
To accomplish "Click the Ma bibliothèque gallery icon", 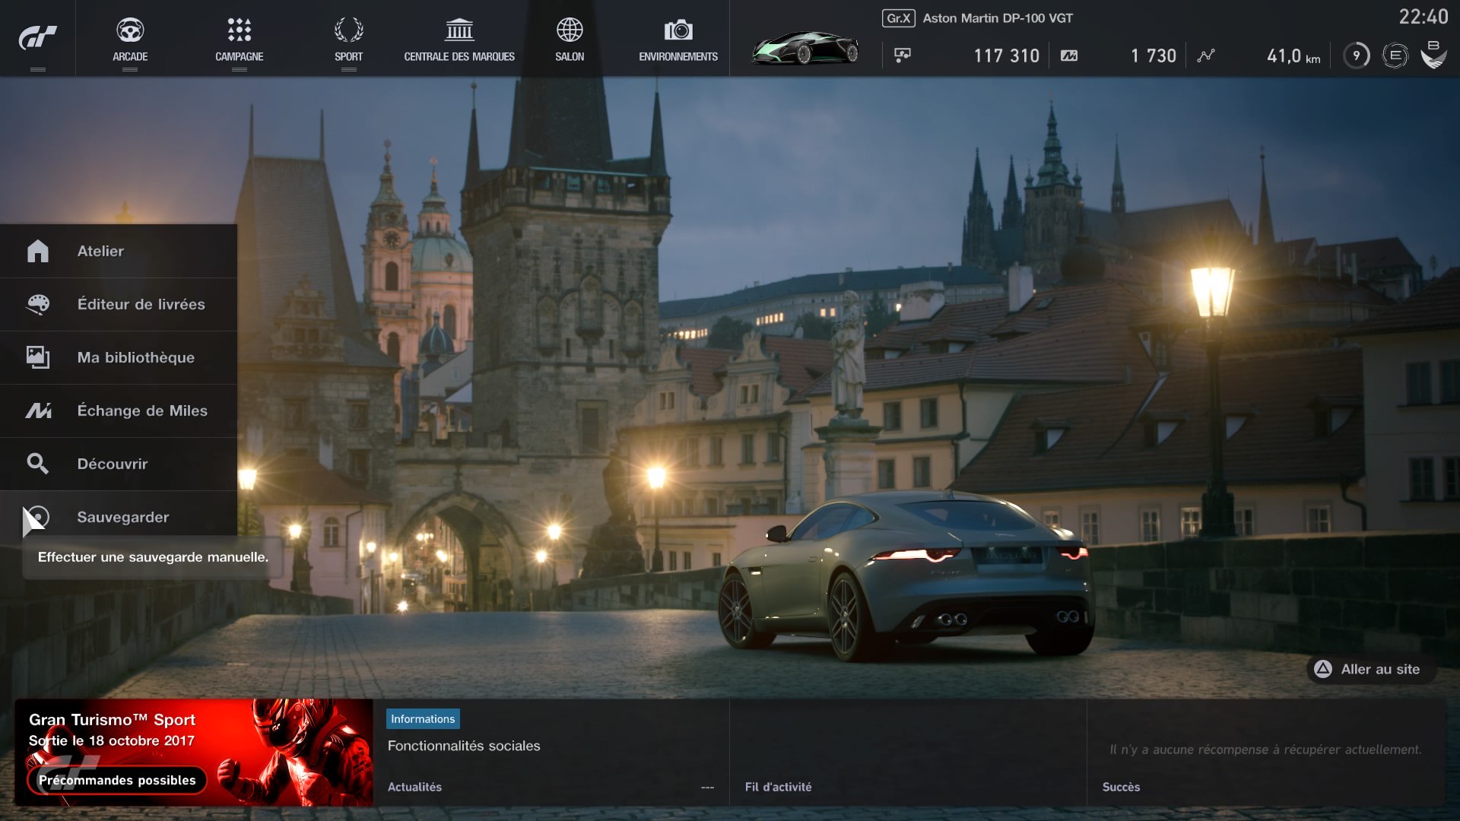I will tap(38, 357).
